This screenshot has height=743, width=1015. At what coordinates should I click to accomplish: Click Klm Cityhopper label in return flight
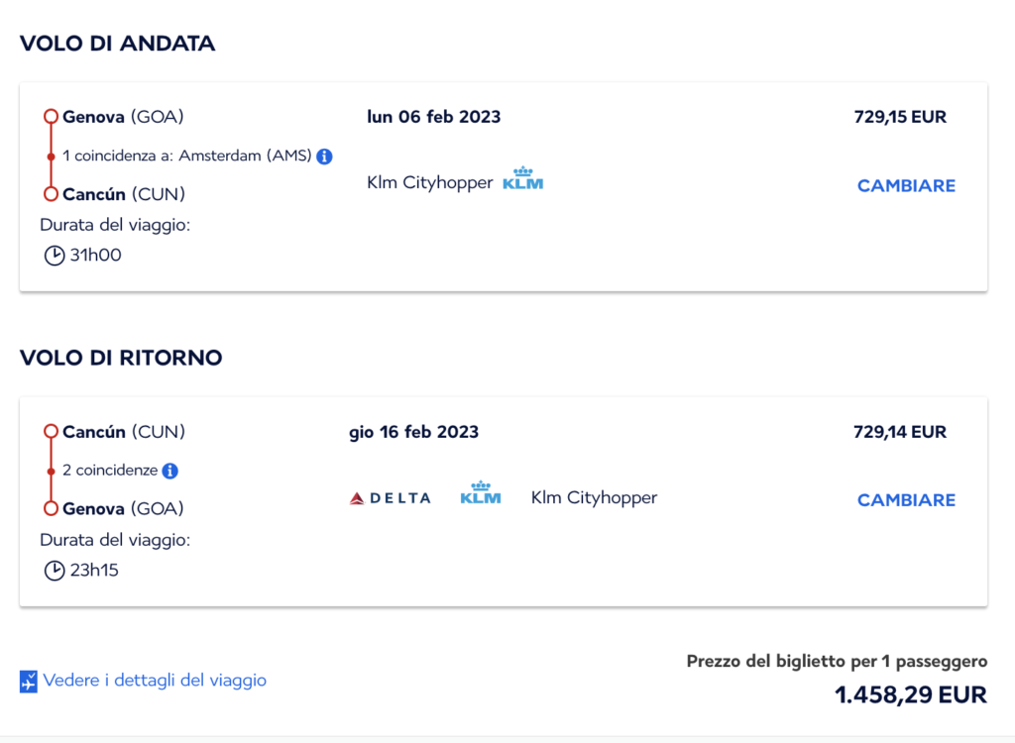[595, 497]
